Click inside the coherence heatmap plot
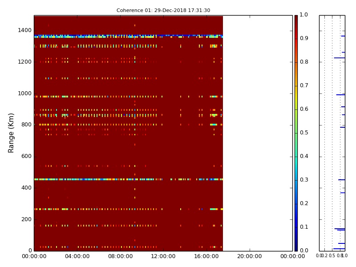This screenshot has height=267, width=356. [x=163, y=133]
